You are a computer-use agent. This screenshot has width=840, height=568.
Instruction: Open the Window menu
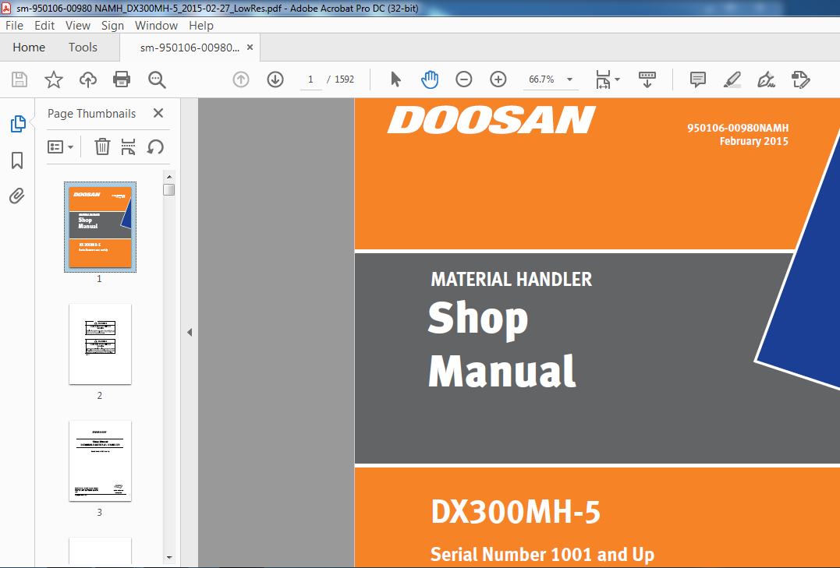click(156, 26)
